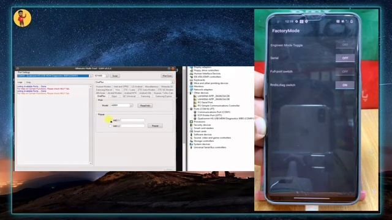This screenshot has width=392, height=220.
Task: Switch to the Help tab
Action: (28, 82)
